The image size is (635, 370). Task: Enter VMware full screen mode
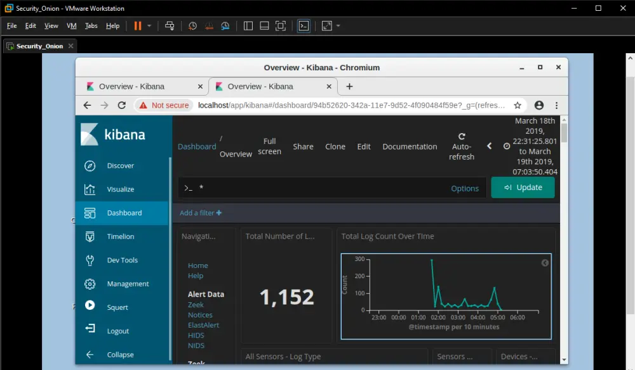(280, 26)
